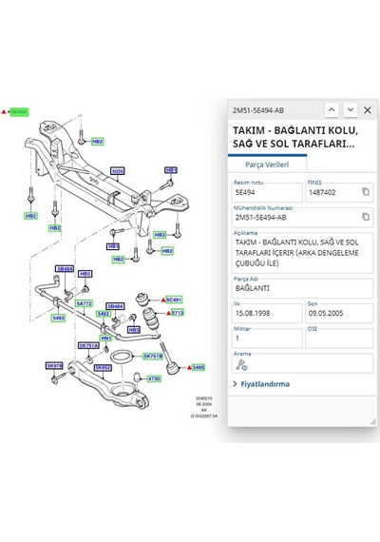This screenshot has width=380, height=542.
Task: Select the 5713 callout
Action: pos(178,313)
